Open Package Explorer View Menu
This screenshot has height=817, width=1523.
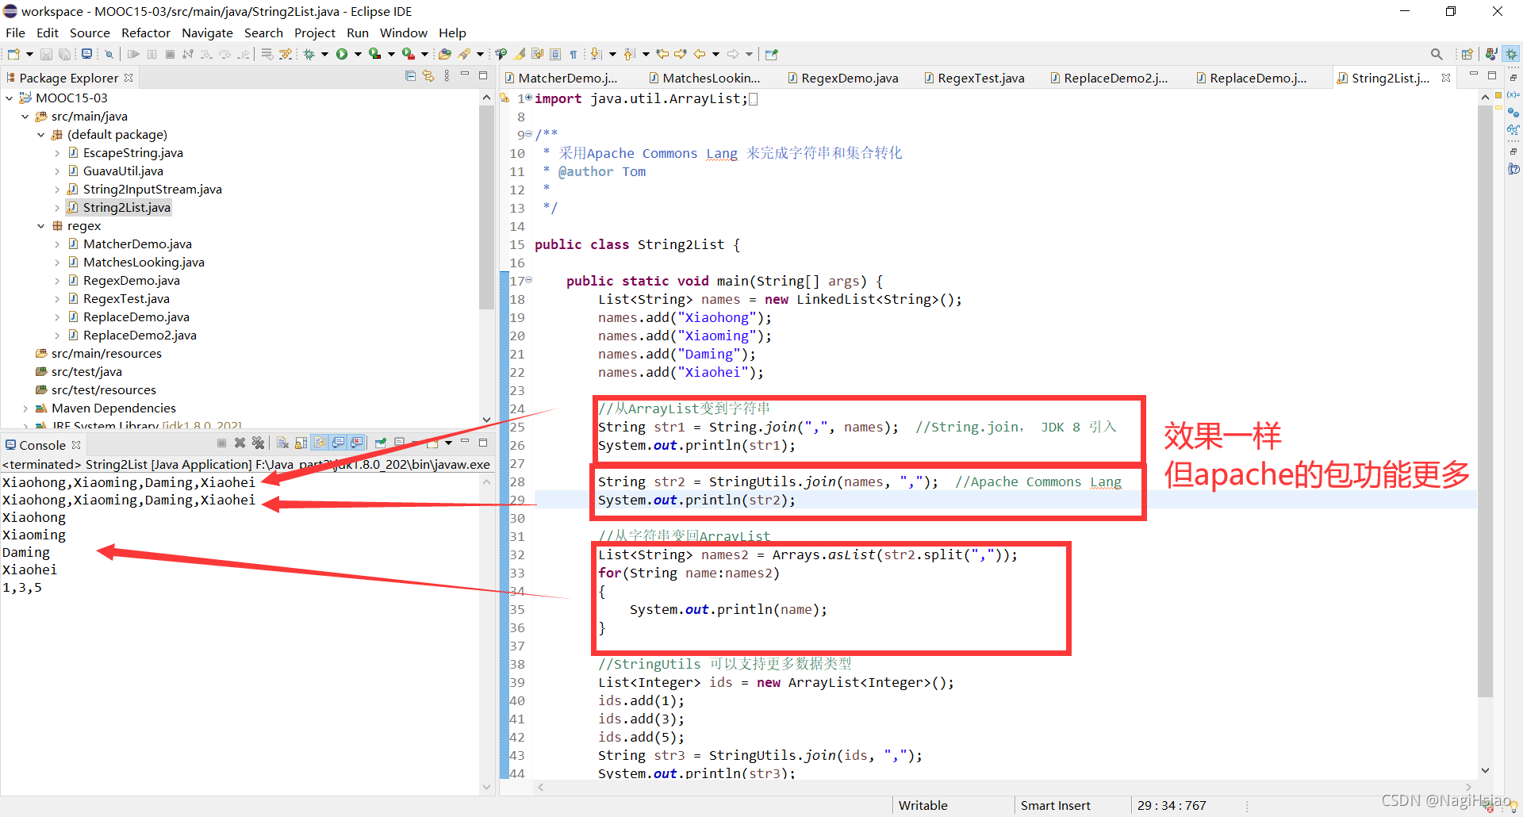click(x=447, y=76)
